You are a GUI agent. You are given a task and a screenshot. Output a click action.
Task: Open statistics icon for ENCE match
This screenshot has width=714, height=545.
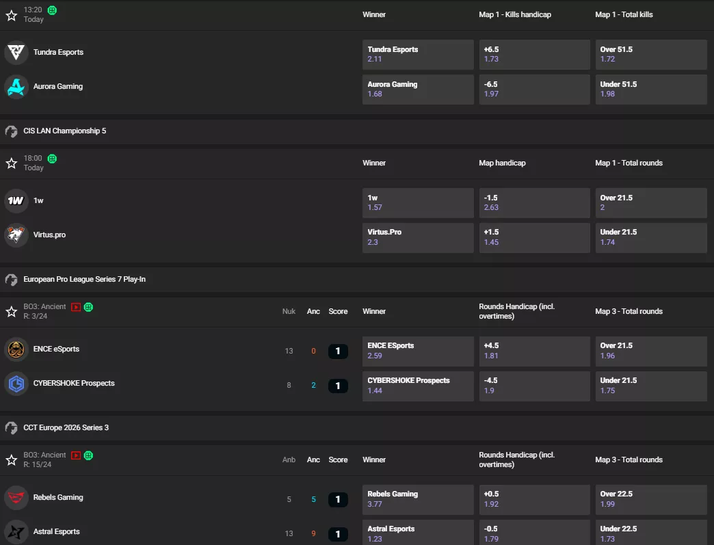[x=88, y=307]
